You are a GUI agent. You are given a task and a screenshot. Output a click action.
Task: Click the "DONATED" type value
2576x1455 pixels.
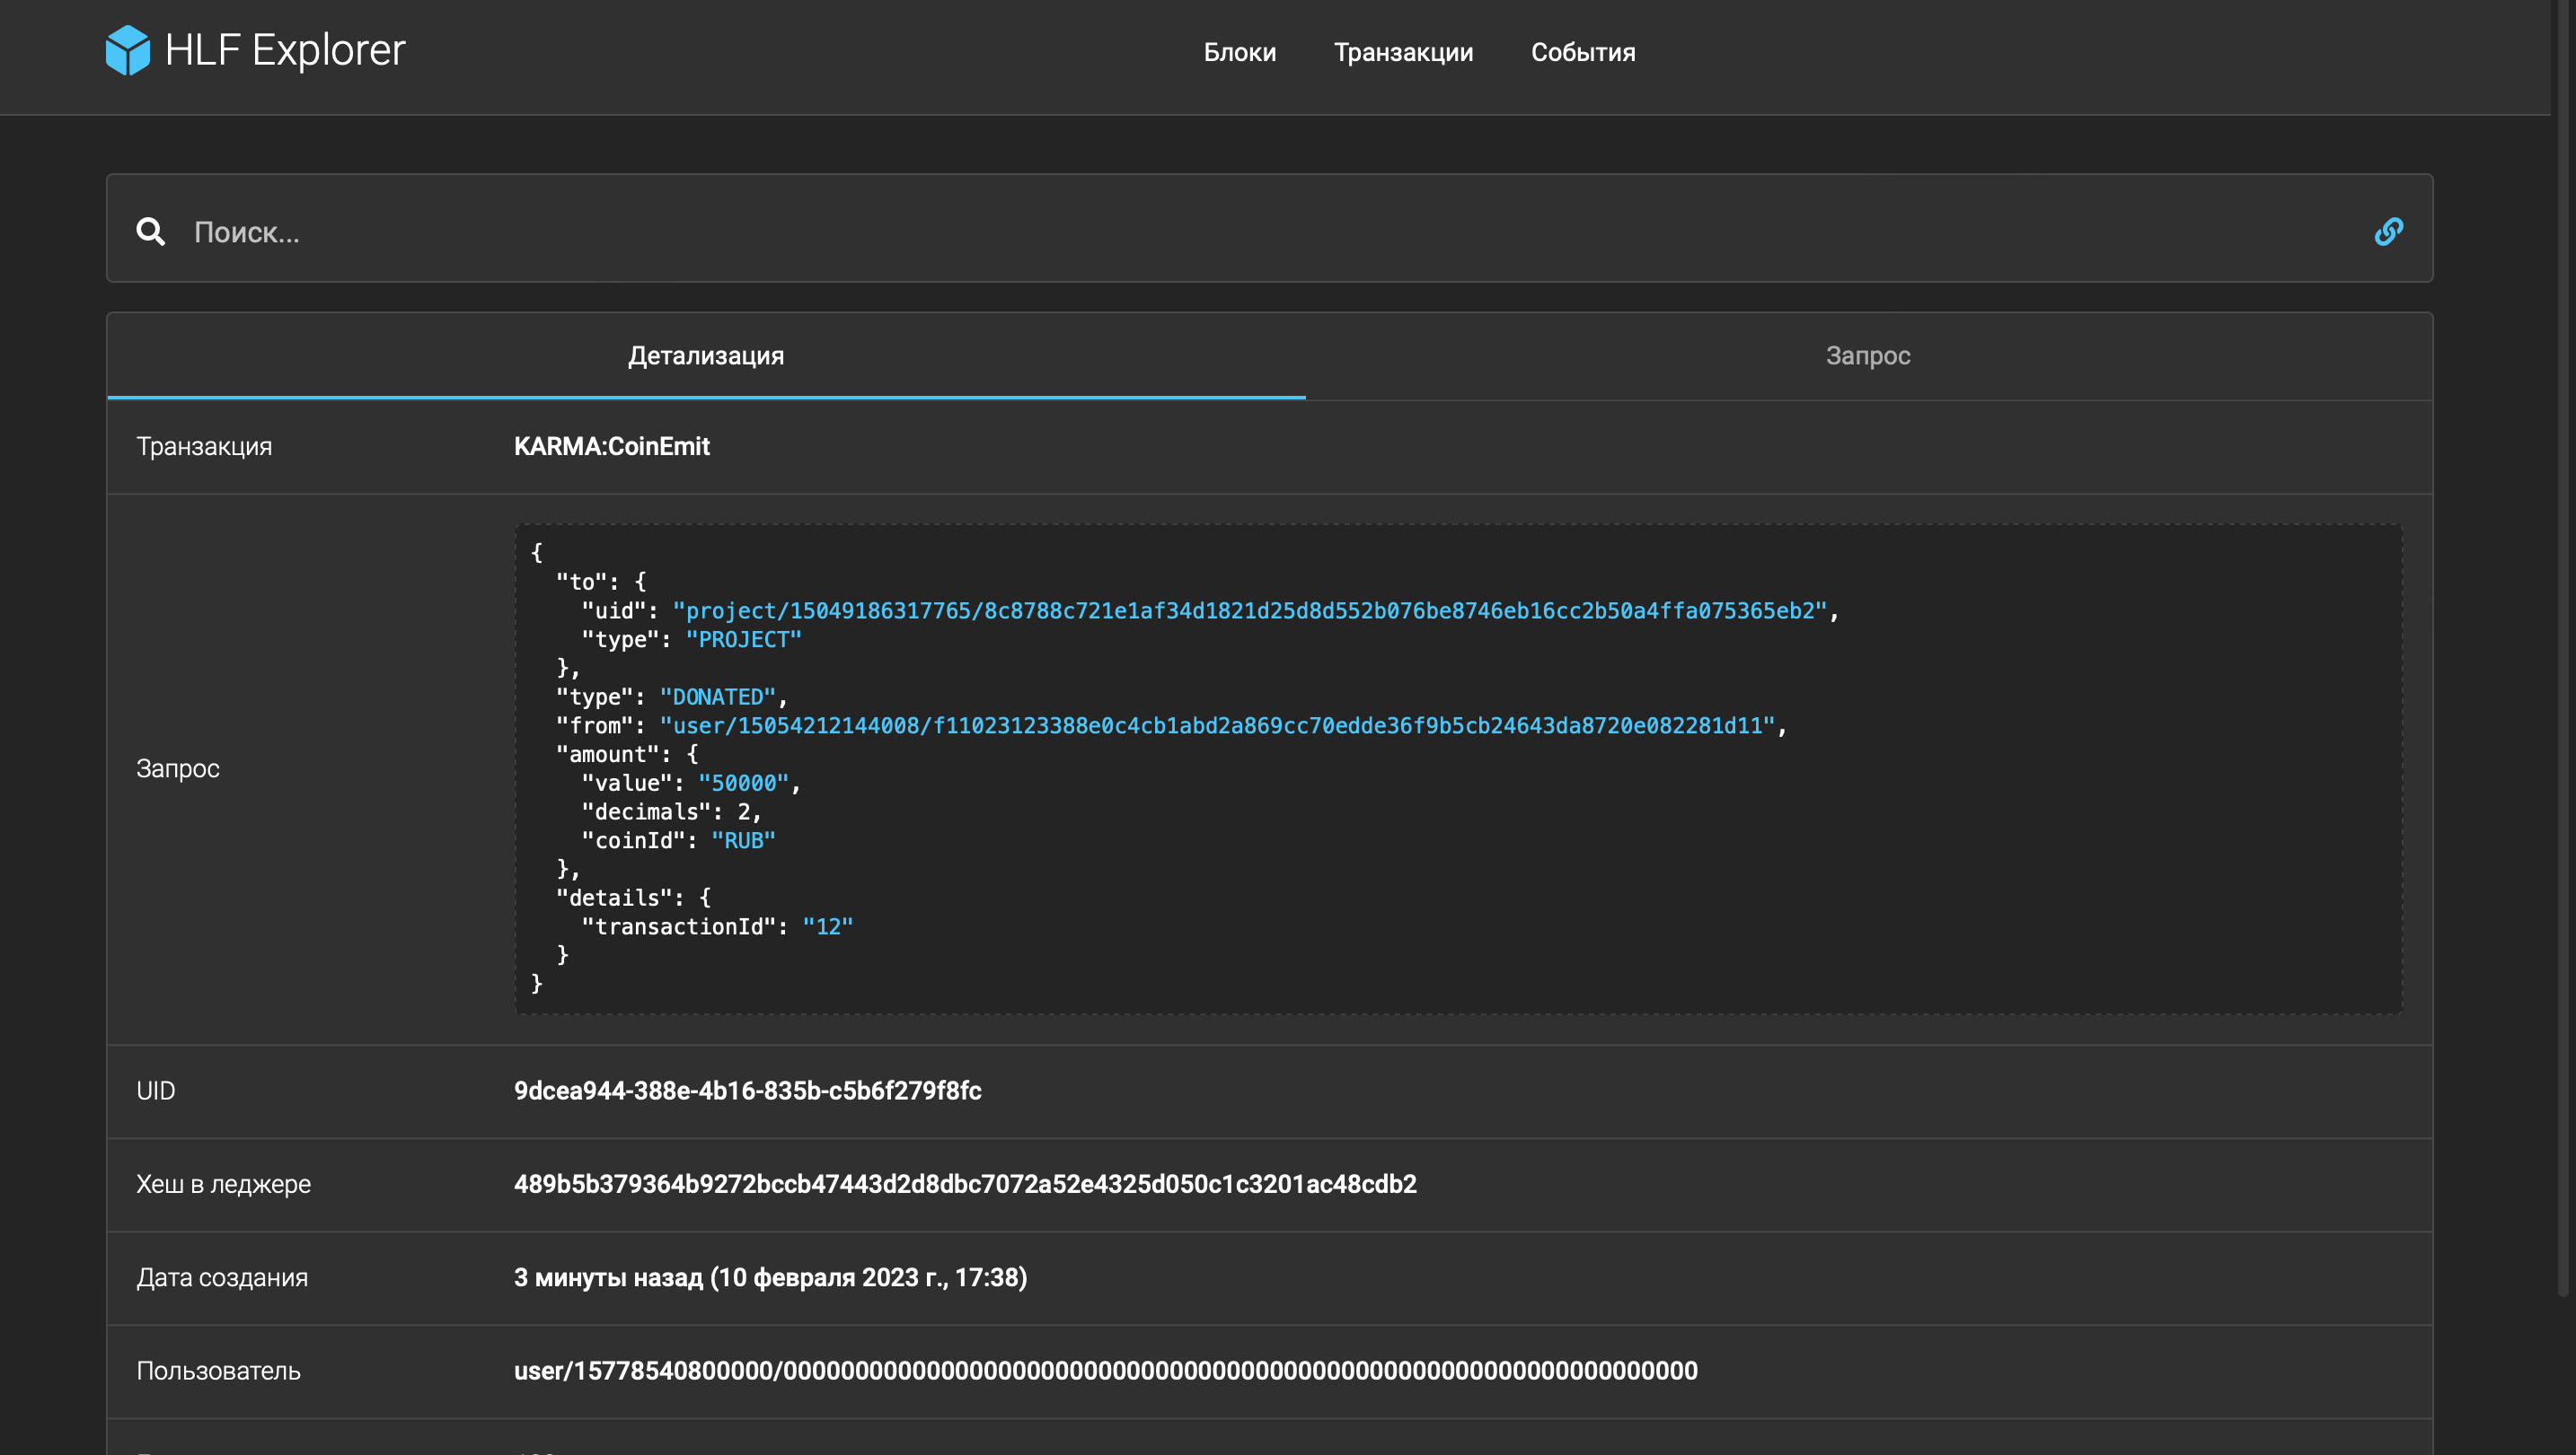coord(718,697)
